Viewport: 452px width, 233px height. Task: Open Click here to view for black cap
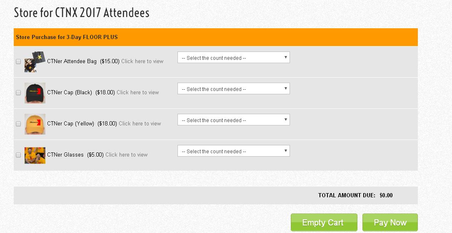(137, 93)
